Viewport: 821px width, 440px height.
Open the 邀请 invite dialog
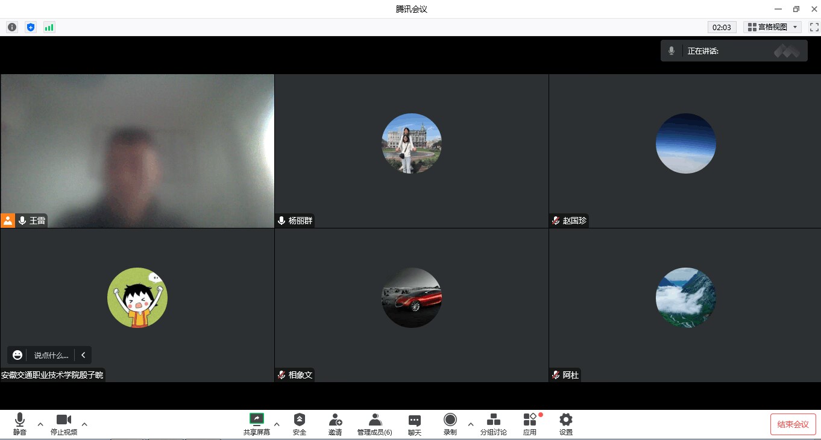coord(335,424)
